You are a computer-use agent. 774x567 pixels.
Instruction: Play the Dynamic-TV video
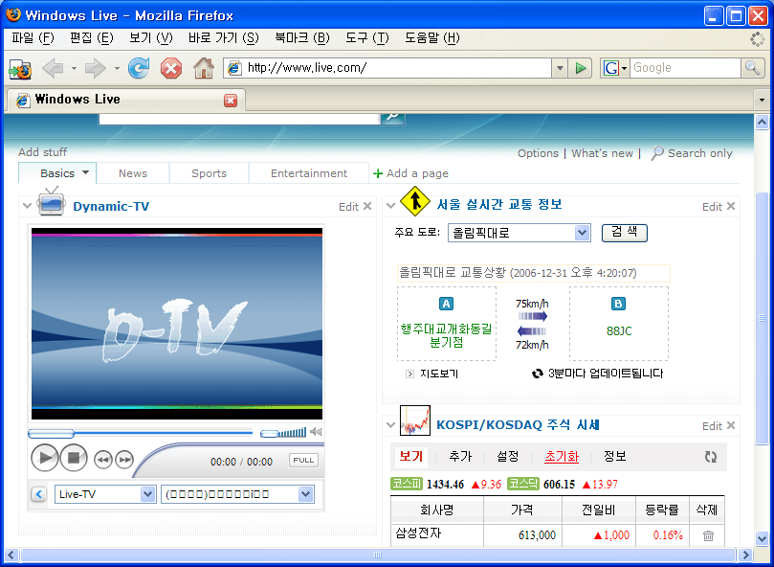pos(44,458)
